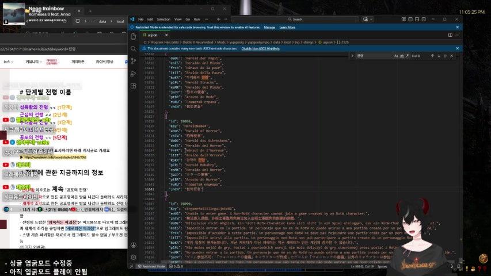
Task: Open the Extensions view in activity bar
Action: click(x=134, y=85)
